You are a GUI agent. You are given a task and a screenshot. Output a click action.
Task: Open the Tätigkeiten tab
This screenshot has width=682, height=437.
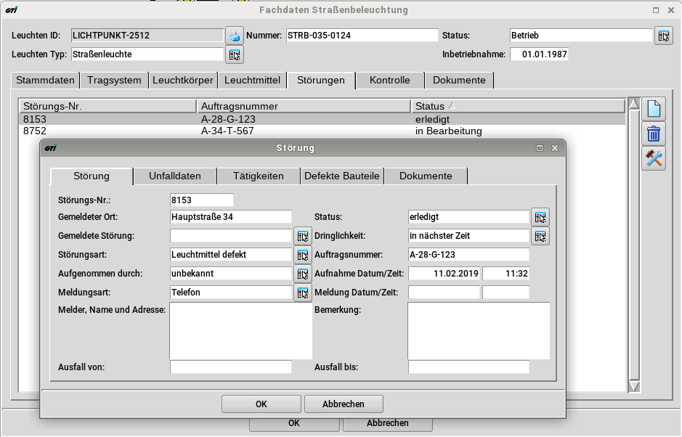click(259, 176)
